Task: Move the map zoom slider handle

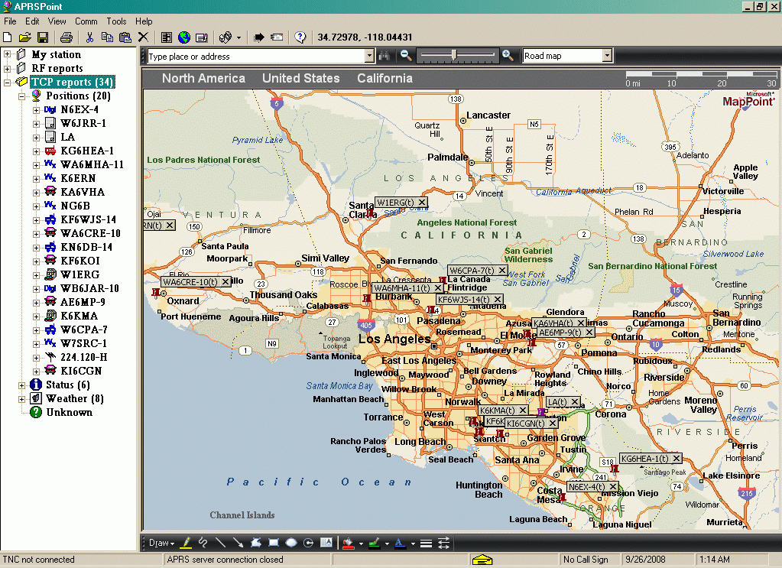Action: tap(454, 55)
